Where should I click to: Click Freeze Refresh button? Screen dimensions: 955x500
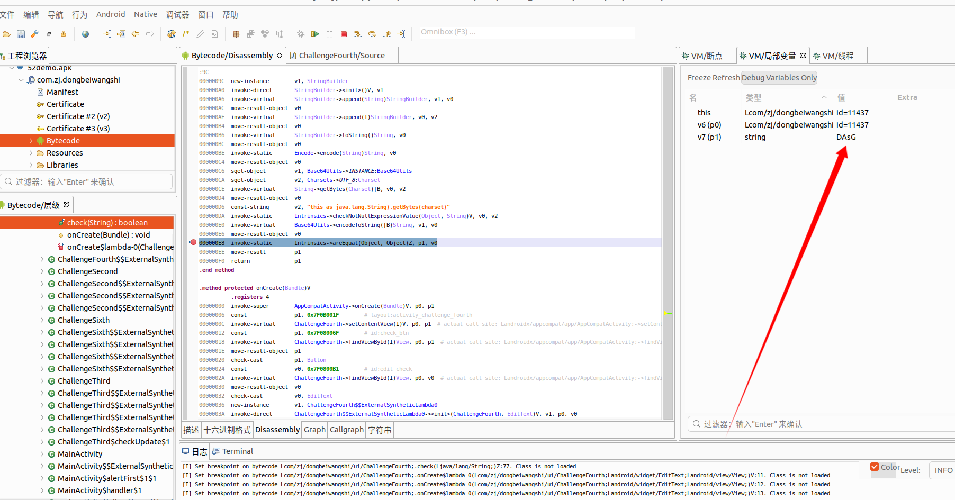[714, 78]
